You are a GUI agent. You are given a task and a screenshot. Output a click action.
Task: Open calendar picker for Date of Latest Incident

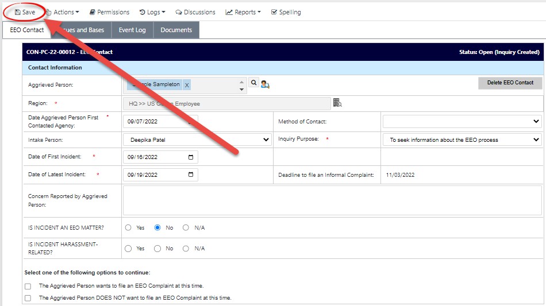190,175
